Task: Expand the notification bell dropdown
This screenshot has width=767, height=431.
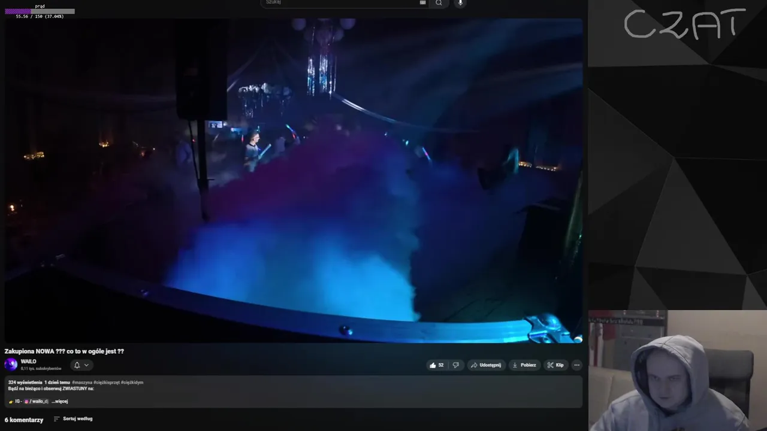Action: pyautogui.click(x=81, y=365)
